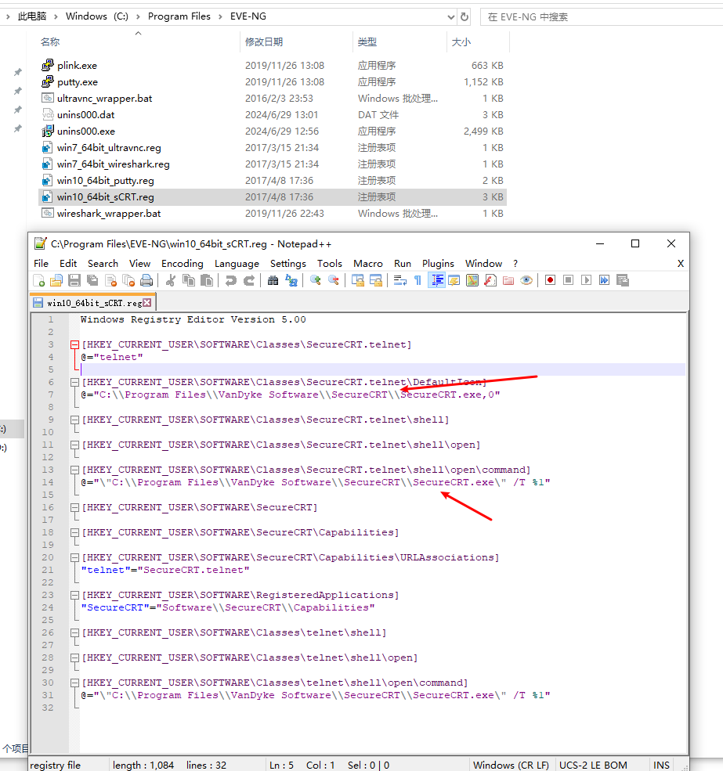Click the Close All documents toolbar icon

coord(128,280)
